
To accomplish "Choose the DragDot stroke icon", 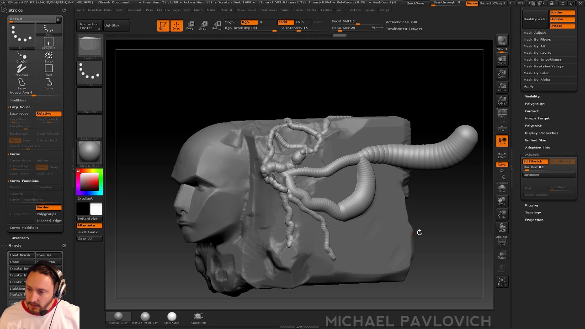I will [x=21, y=57].
